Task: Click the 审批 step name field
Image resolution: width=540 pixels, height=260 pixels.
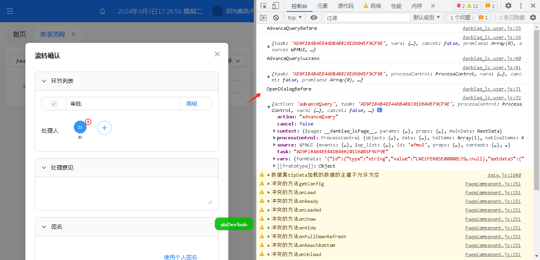Action: tap(123, 104)
